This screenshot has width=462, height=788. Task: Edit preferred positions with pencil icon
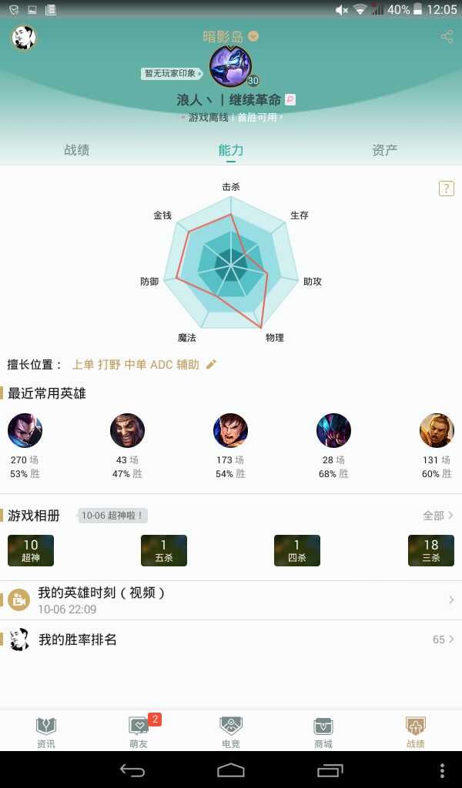coord(211,364)
